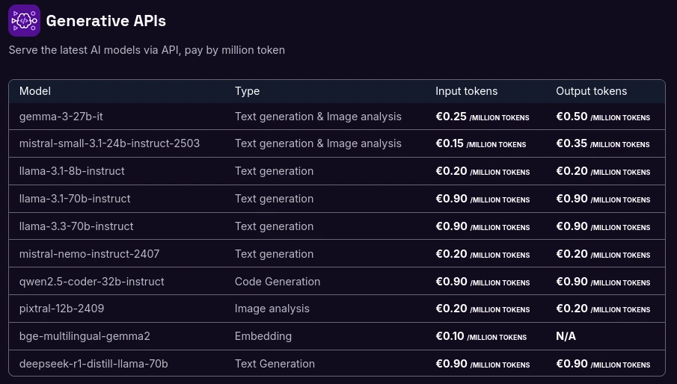Image resolution: width=677 pixels, height=384 pixels.
Task: Open llama-3.1-70b-instruct model
Action: (x=75, y=199)
